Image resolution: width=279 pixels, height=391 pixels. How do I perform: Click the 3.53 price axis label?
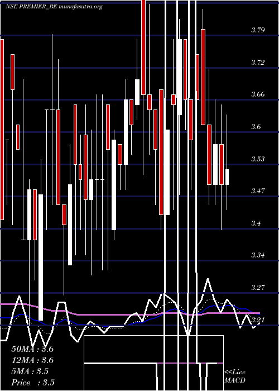tap(258, 159)
